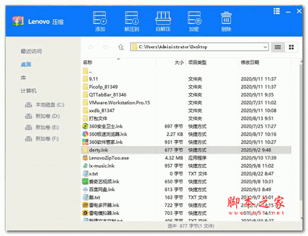Open drive 新加卷 (D:)

43,116
